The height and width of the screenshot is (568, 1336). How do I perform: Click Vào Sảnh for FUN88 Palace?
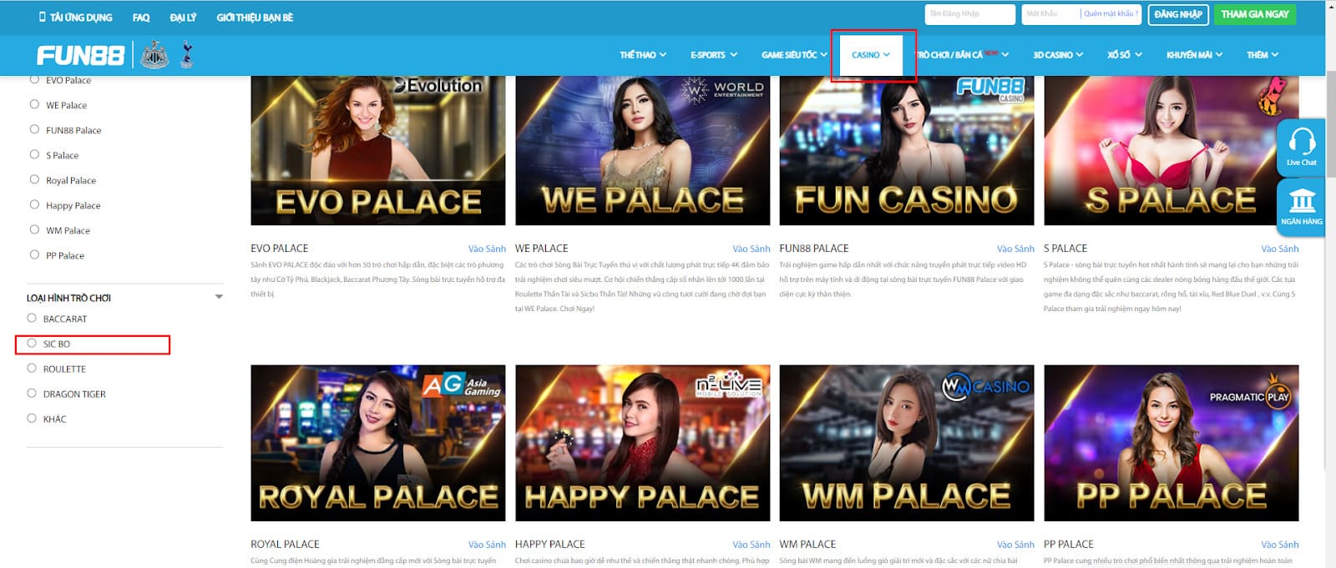(1015, 249)
